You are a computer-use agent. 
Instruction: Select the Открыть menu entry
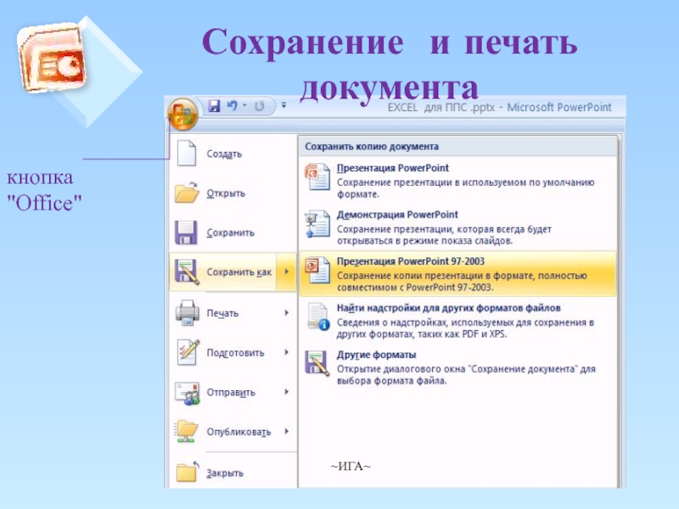pos(232,193)
